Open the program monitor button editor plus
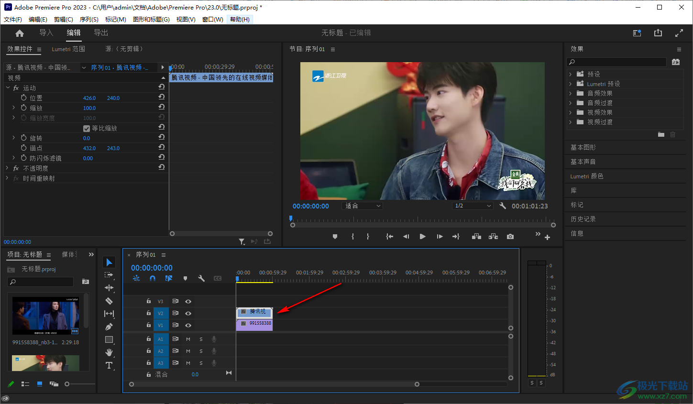The width and height of the screenshot is (693, 404). (x=548, y=237)
